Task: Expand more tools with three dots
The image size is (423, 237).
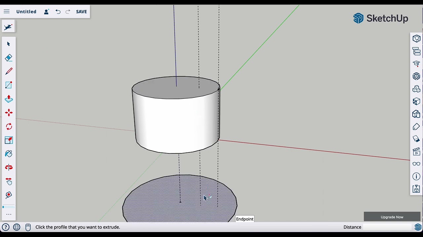Action: click(x=9, y=214)
